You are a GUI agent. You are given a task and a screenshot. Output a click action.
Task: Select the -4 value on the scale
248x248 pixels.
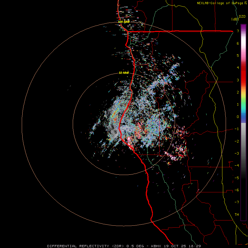[237, 166]
